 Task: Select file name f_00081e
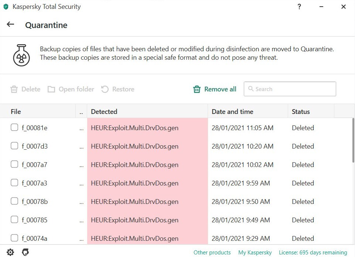35,128
